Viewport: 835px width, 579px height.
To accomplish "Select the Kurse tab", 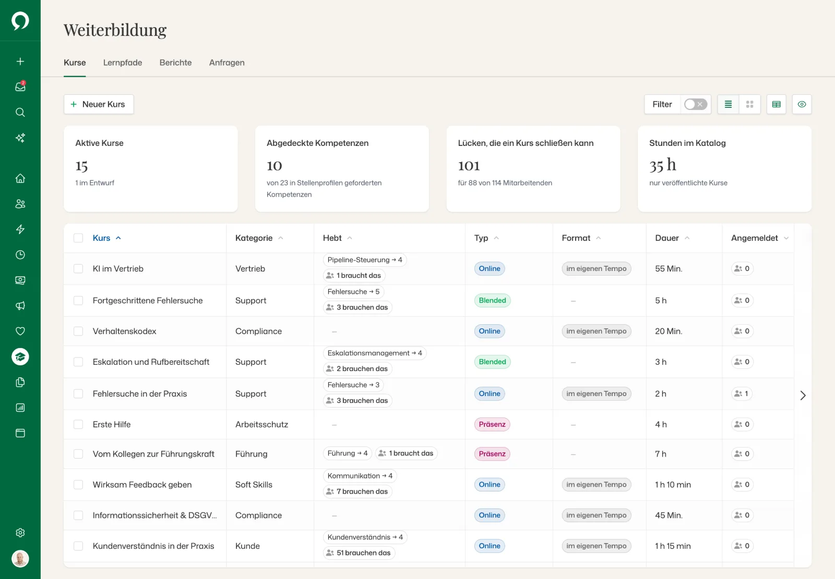I will [x=75, y=63].
